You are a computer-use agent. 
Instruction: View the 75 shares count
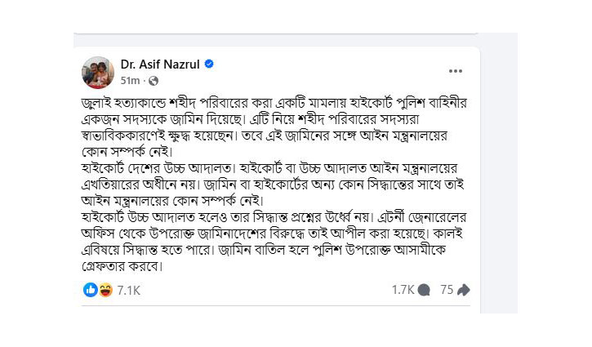[446, 290]
